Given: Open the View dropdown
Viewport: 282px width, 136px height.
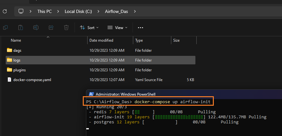Looking at the screenshot, I should pos(117,27).
